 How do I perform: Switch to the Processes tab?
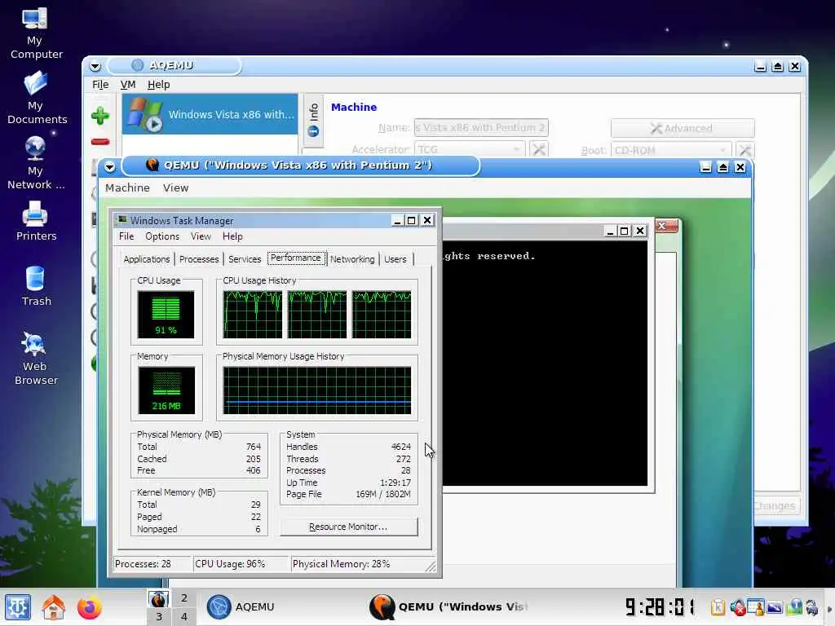point(199,259)
